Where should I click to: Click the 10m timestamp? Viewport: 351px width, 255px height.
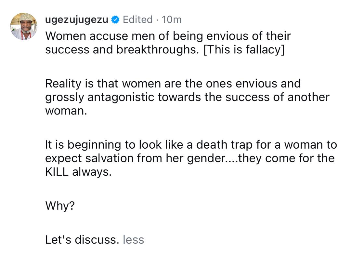(172, 20)
